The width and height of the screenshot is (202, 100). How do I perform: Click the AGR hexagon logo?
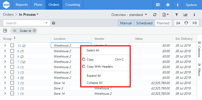[x=6, y=5]
